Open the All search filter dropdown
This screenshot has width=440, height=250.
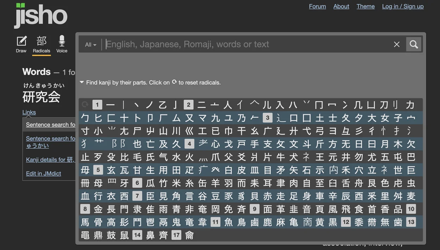[x=90, y=45]
